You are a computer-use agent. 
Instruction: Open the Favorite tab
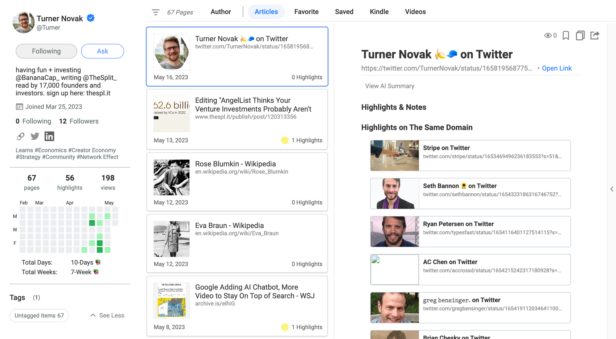[306, 12]
